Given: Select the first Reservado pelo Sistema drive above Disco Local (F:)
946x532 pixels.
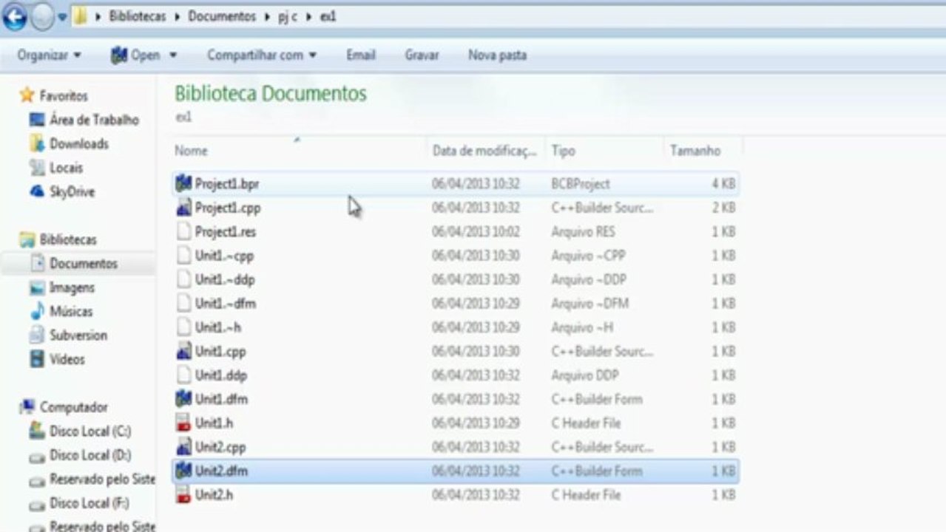Looking at the screenshot, I should (x=102, y=479).
